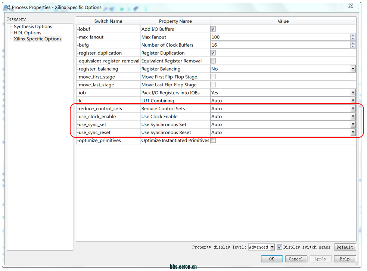Screen dimensions: 367x271
Task: Decrease Max Fanout with the down arrow
Action: click(353, 39)
